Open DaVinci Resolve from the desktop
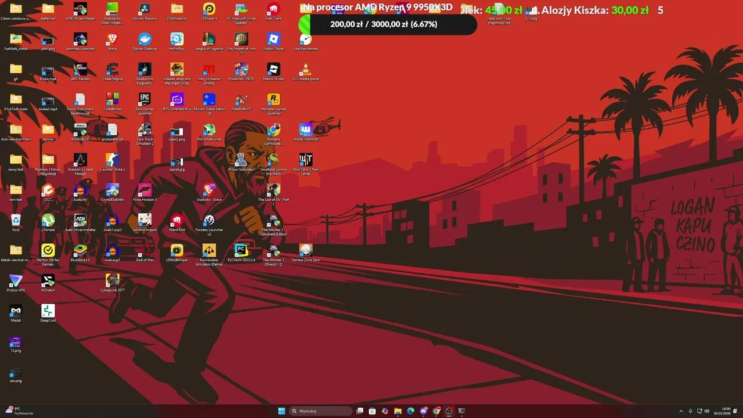This screenshot has width=743, height=418. [x=144, y=10]
